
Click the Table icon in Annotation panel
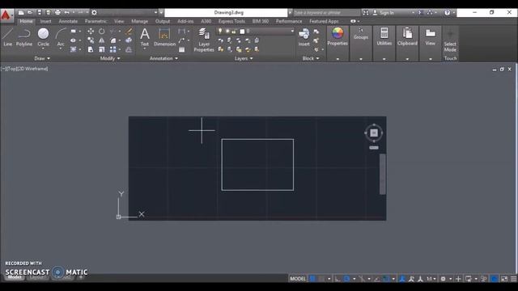(181, 49)
